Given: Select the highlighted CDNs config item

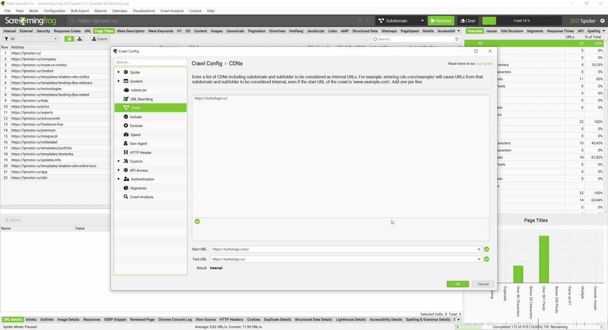Looking at the screenshot, I should 151,108.
